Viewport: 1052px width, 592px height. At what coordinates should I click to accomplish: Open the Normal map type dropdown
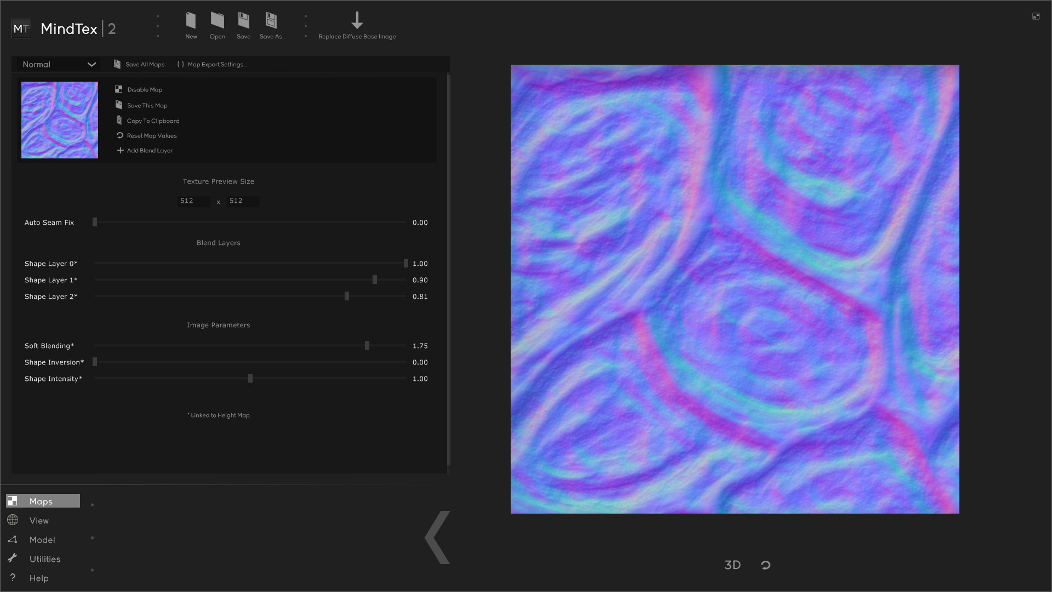(58, 64)
